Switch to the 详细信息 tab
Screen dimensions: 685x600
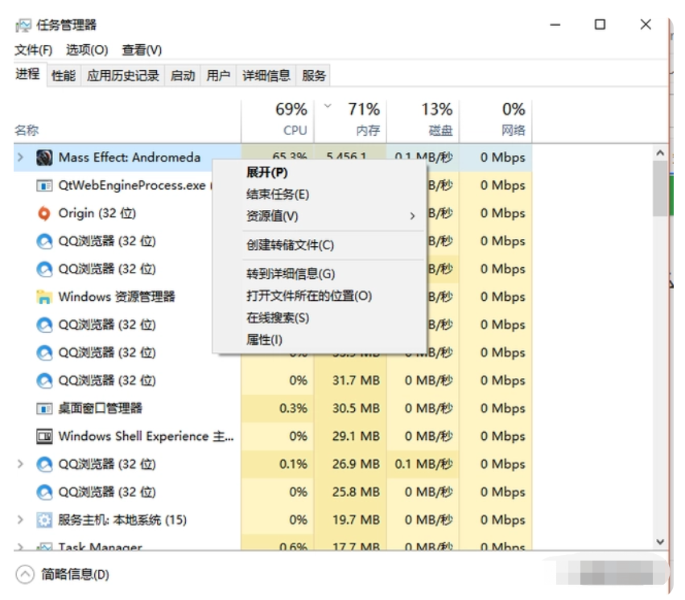pos(266,76)
